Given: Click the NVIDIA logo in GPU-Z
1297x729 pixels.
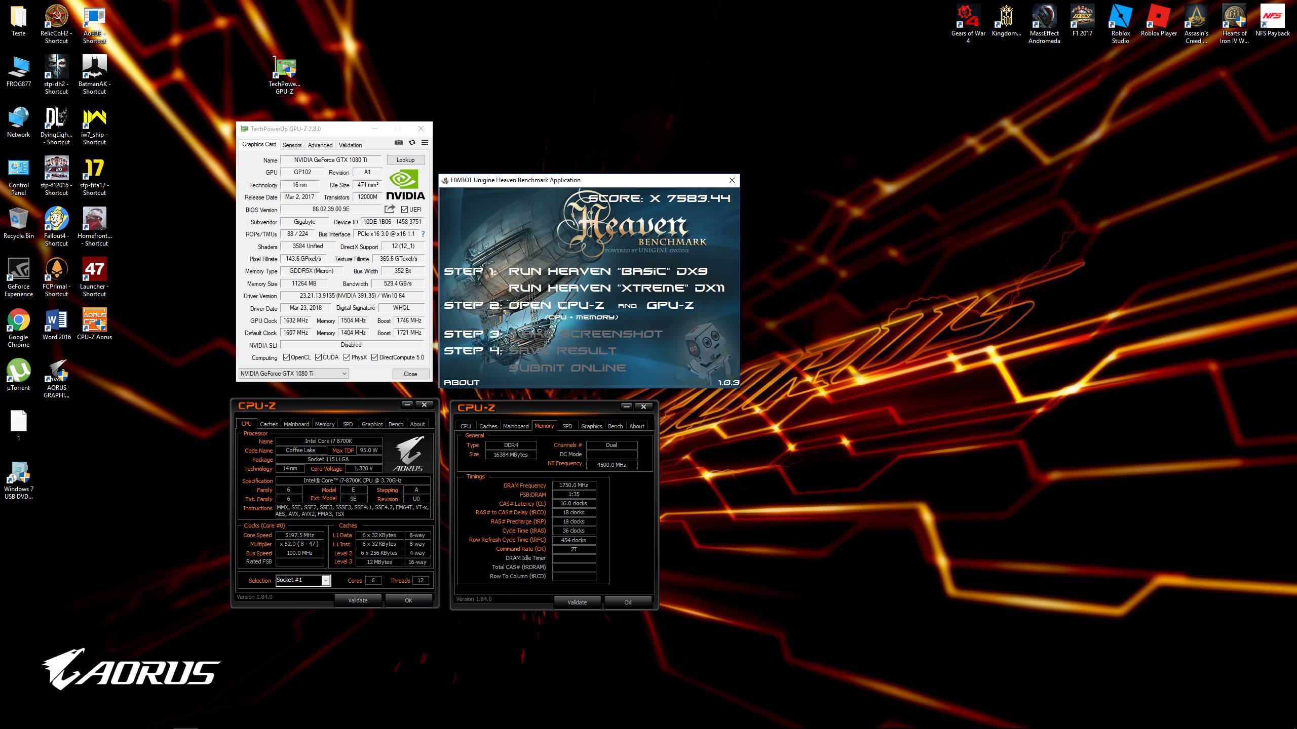Looking at the screenshot, I should tap(405, 185).
